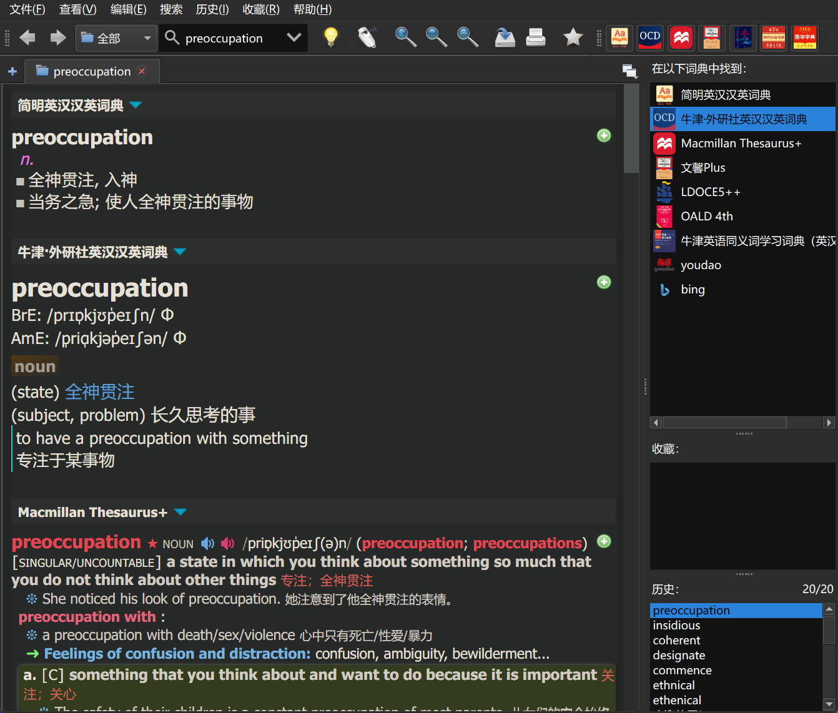Jump to Macmillan Thesaurus+ in found list
838x713 pixels.
[x=742, y=144]
